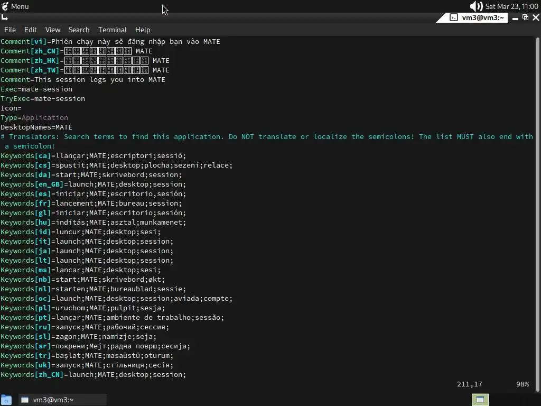Click the Keywords[fr] line
This screenshot has width=541, height=406.
pyautogui.click(x=91, y=204)
